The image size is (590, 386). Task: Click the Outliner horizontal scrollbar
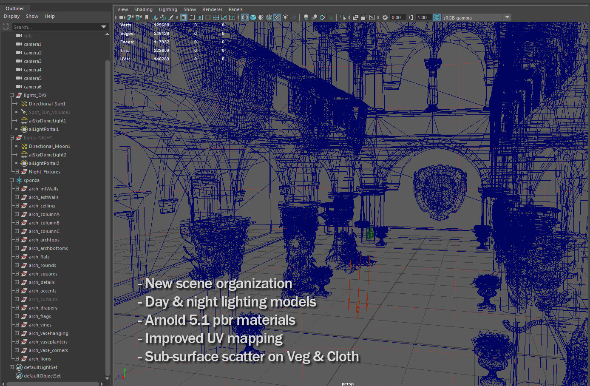(x=53, y=384)
